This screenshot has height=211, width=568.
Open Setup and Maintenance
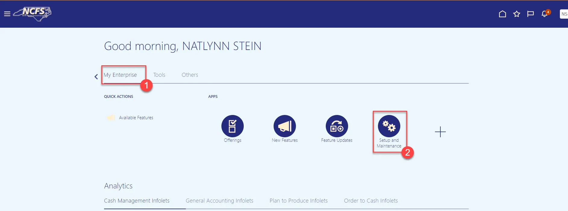tap(389, 126)
